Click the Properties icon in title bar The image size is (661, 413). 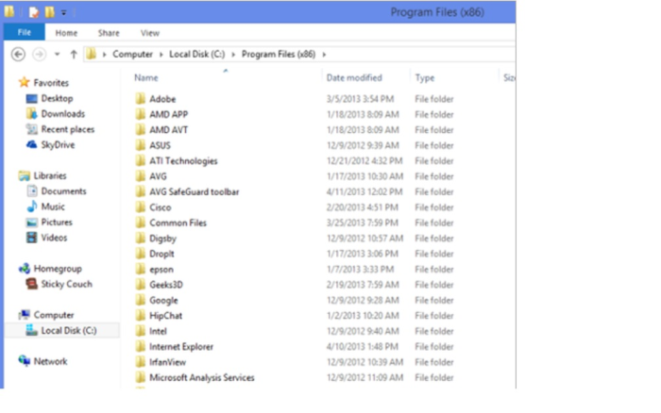click(34, 12)
